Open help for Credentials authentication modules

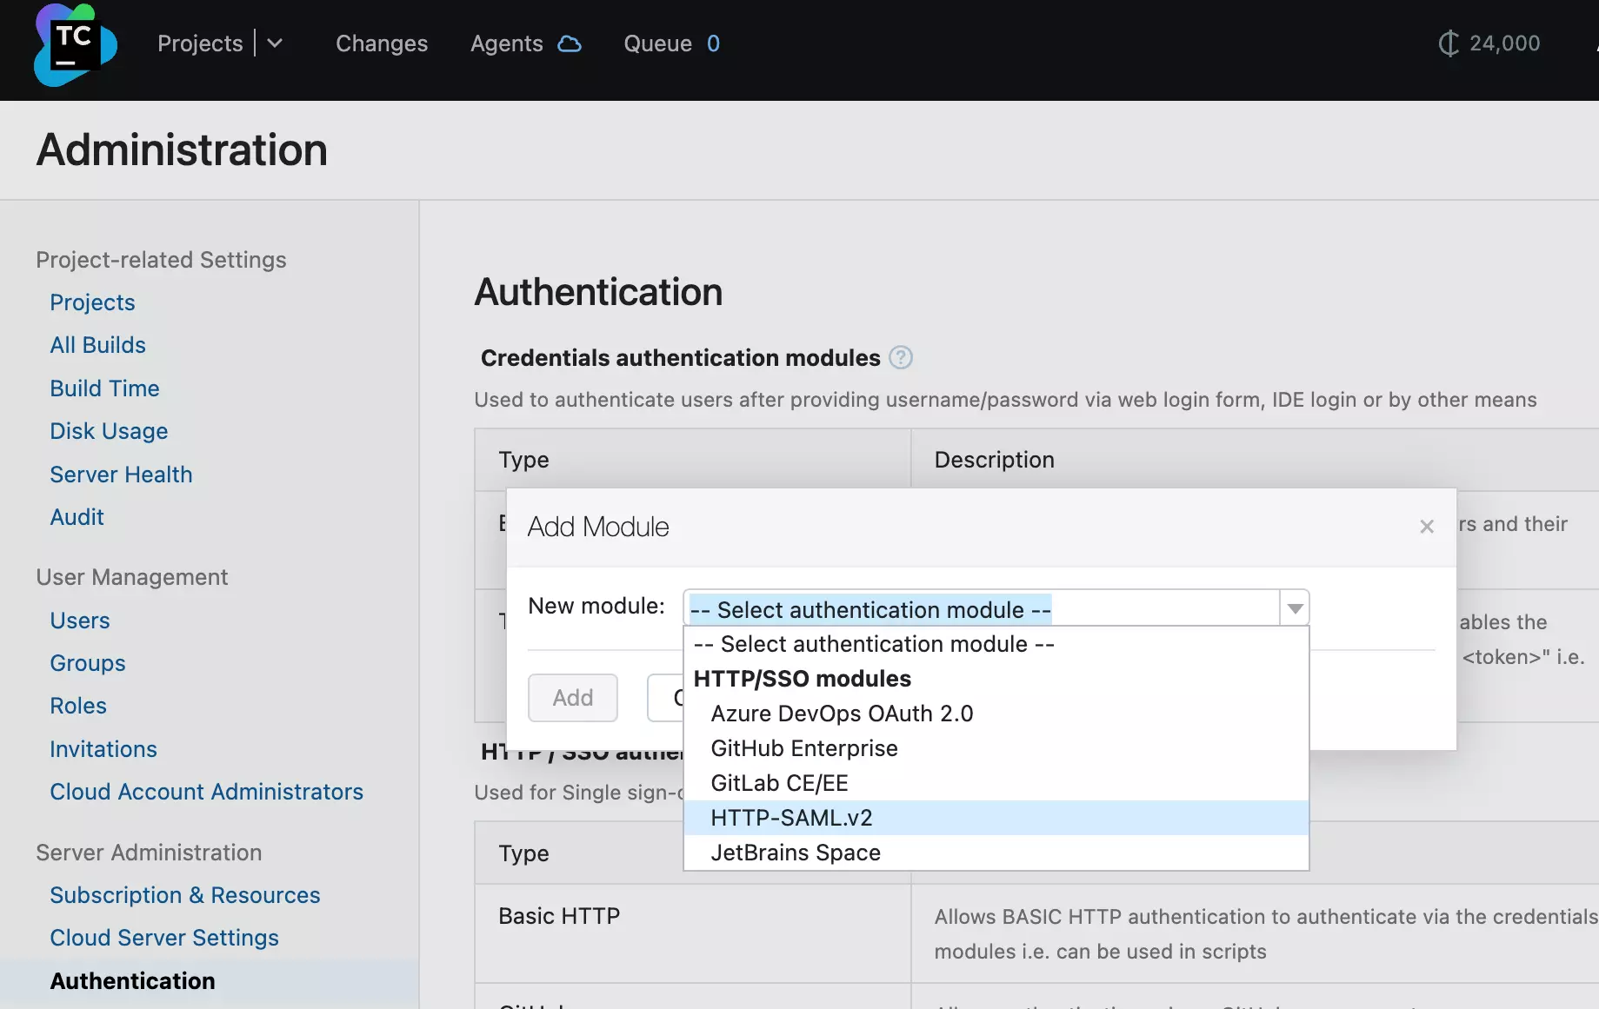pyautogui.click(x=901, y=358)
